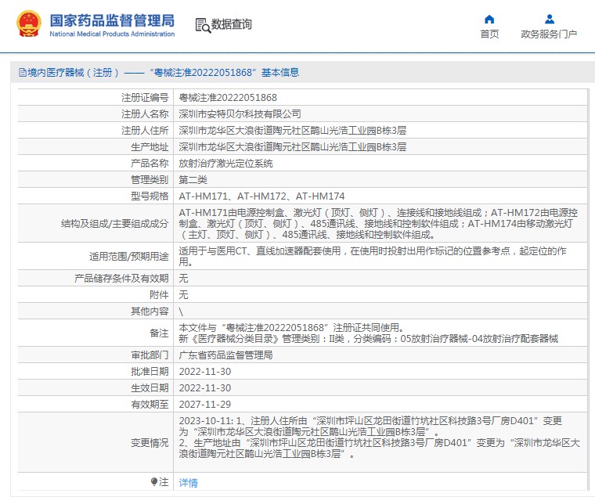The image size is (595, 497).
Task: Click product name 放射治疗激光定位系统
Action: pos(225,164)
